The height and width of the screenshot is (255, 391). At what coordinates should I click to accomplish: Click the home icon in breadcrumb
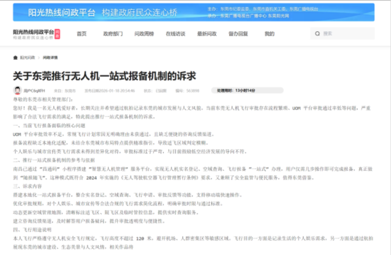[15, 58]
